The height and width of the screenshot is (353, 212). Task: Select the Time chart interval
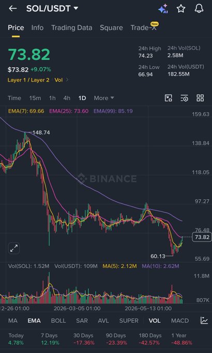pos(14,98)
